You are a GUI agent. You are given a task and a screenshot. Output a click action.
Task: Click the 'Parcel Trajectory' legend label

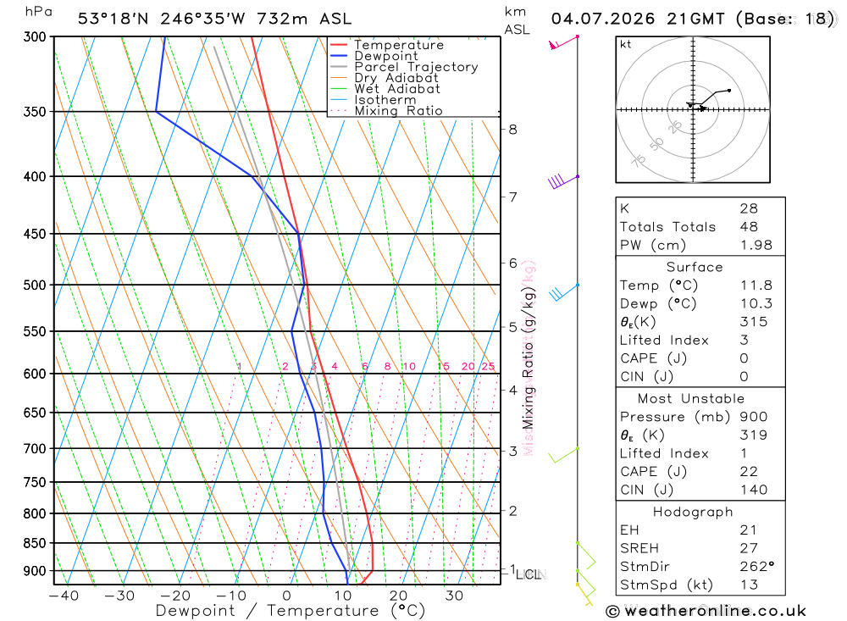(416, 67)
